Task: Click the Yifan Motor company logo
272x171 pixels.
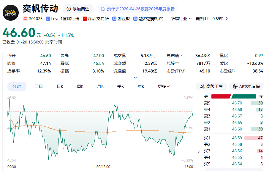Action: click(11, 12)
